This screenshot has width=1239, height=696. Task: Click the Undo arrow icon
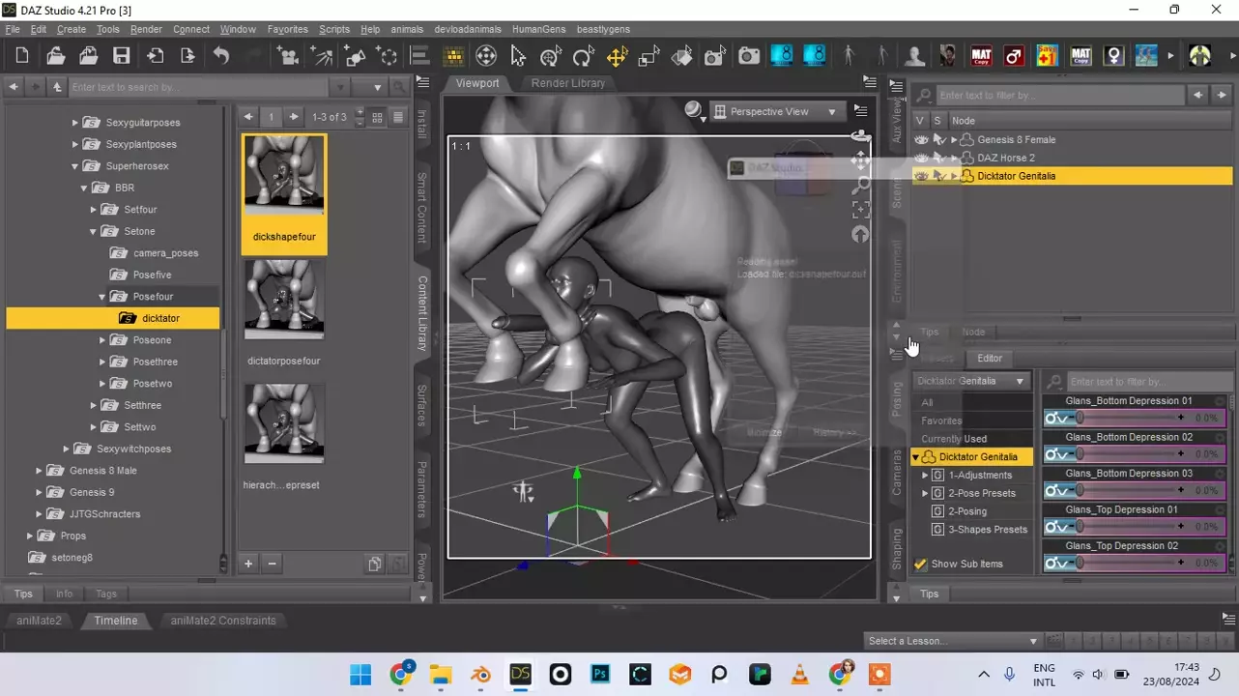[x=221, y=56]
